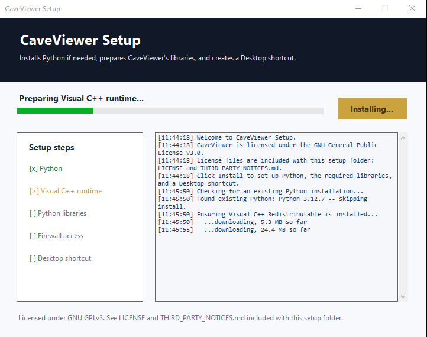Select the Python libraries step
The height and width of the screenshot is (337, 427).
pyautogui.click(x=58, y=213)
